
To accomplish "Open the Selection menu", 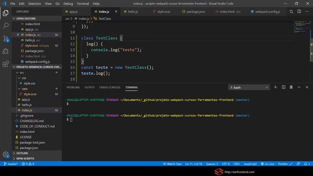I will click(x=35, y=3).
